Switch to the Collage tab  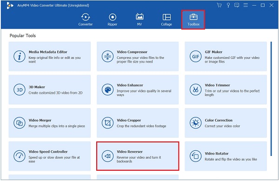pyautogui.click(x=166, y=19)
